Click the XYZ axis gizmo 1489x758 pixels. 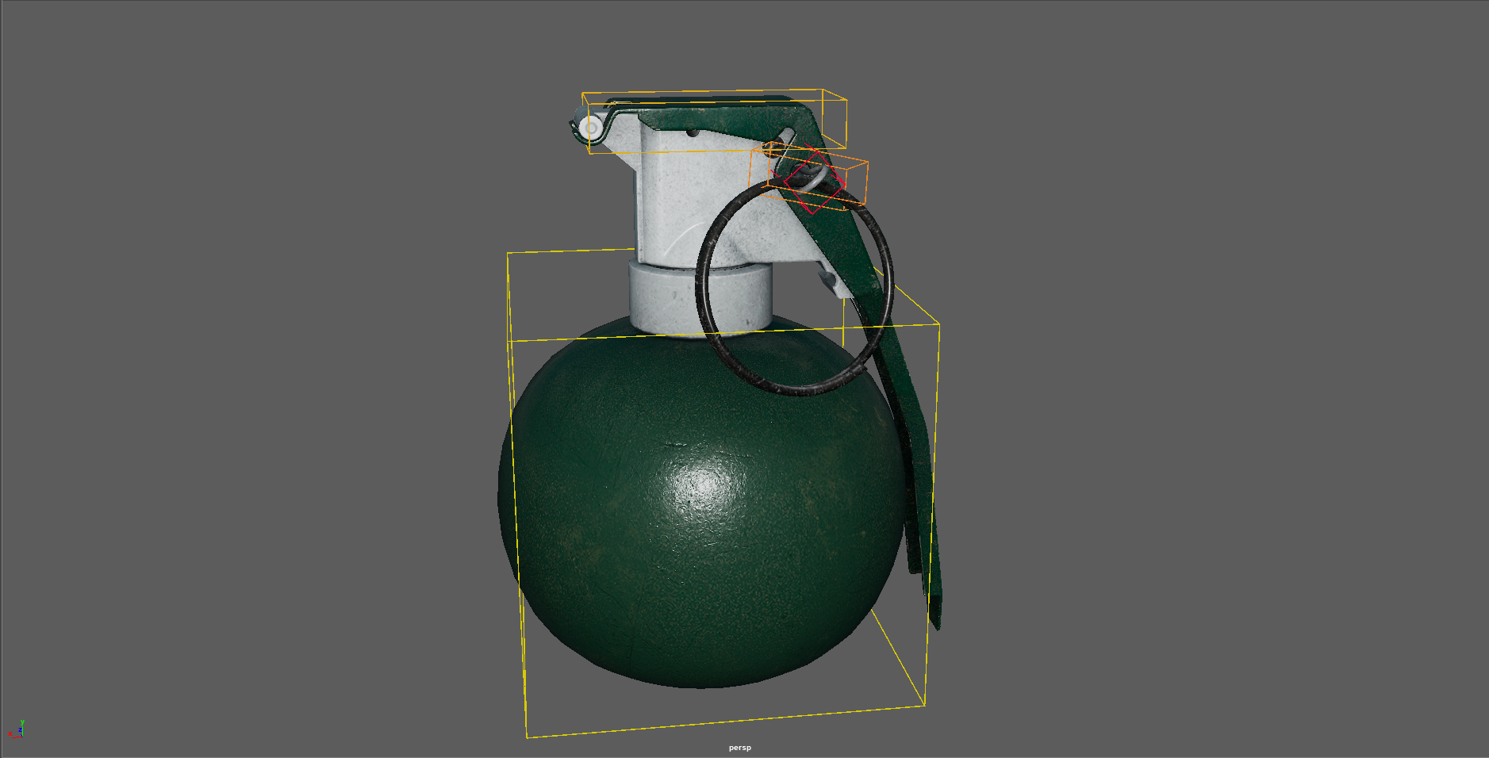tap(17, 729)
